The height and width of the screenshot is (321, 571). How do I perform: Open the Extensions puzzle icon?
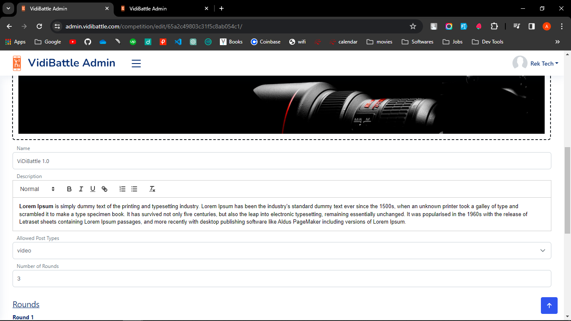point(494,26)
